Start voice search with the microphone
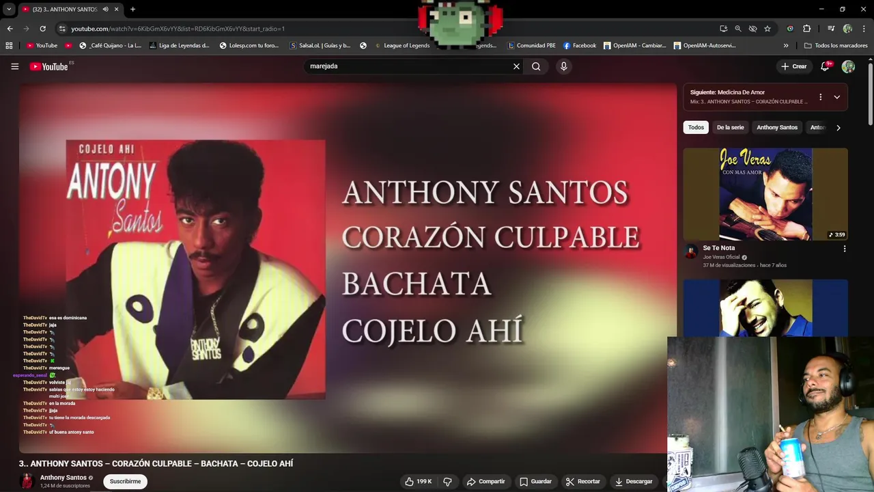This screenshot has width=874, height=492. (x=563, y=66)
